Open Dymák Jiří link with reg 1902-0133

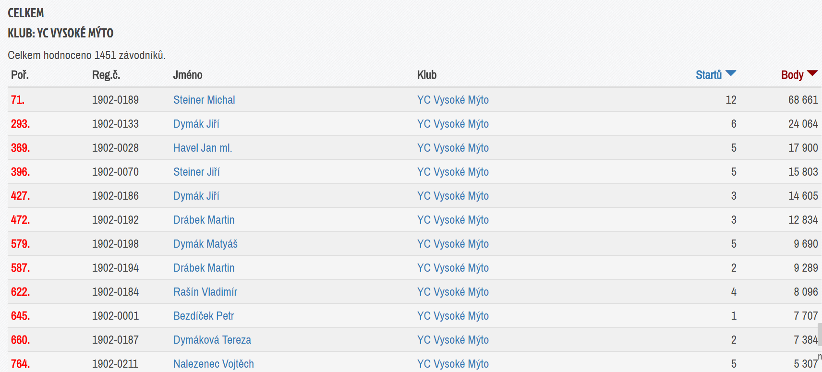pos(196,124)
